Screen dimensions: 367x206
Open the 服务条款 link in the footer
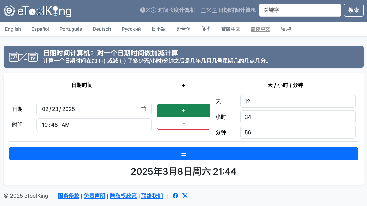pos(69,196)
